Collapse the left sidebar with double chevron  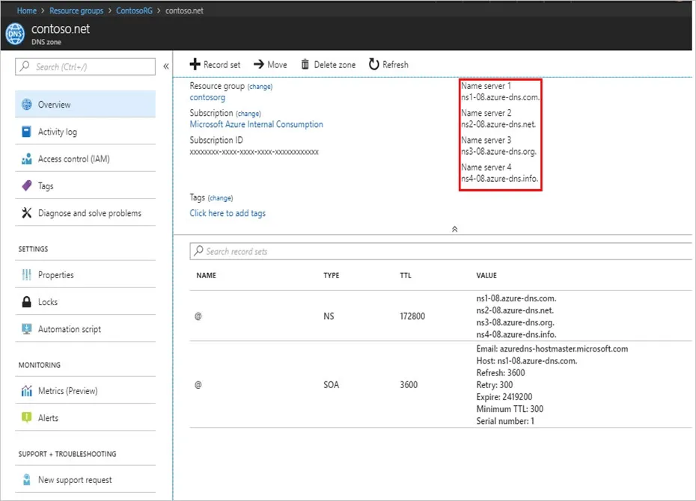click(x=166, y=67)
